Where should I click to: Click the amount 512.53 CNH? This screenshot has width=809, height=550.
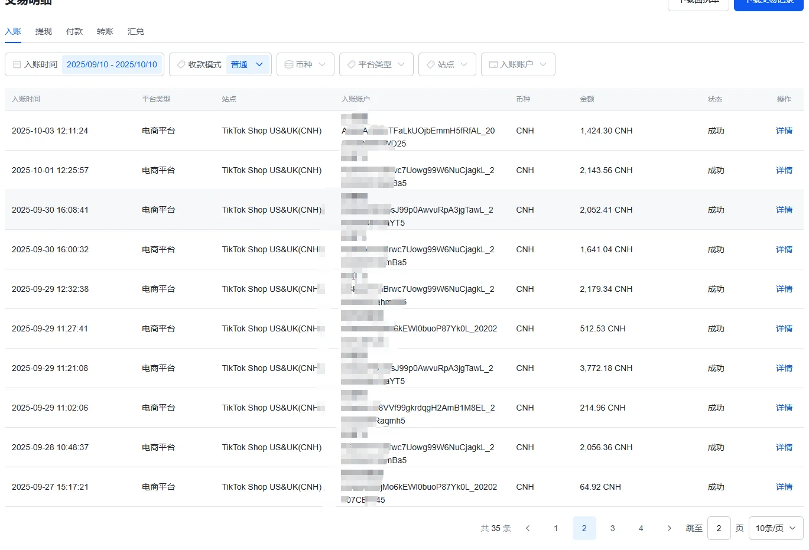pos(603,328)
